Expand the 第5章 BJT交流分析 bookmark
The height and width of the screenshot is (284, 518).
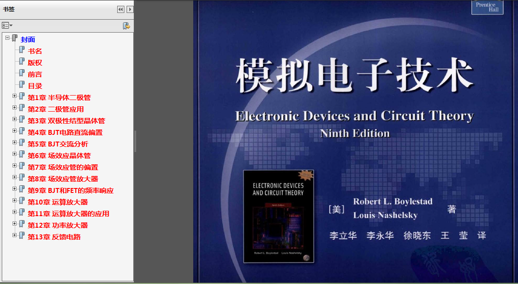click(14, 142)
